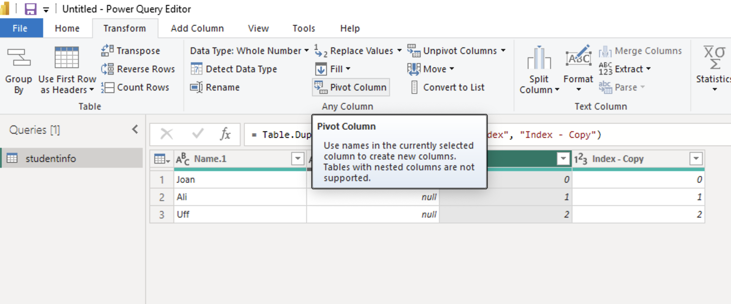Image resolution: width=731 pixels, height=304 pixels.
Task: Click the Unpivot Columns button
Action: pos(452,51)
